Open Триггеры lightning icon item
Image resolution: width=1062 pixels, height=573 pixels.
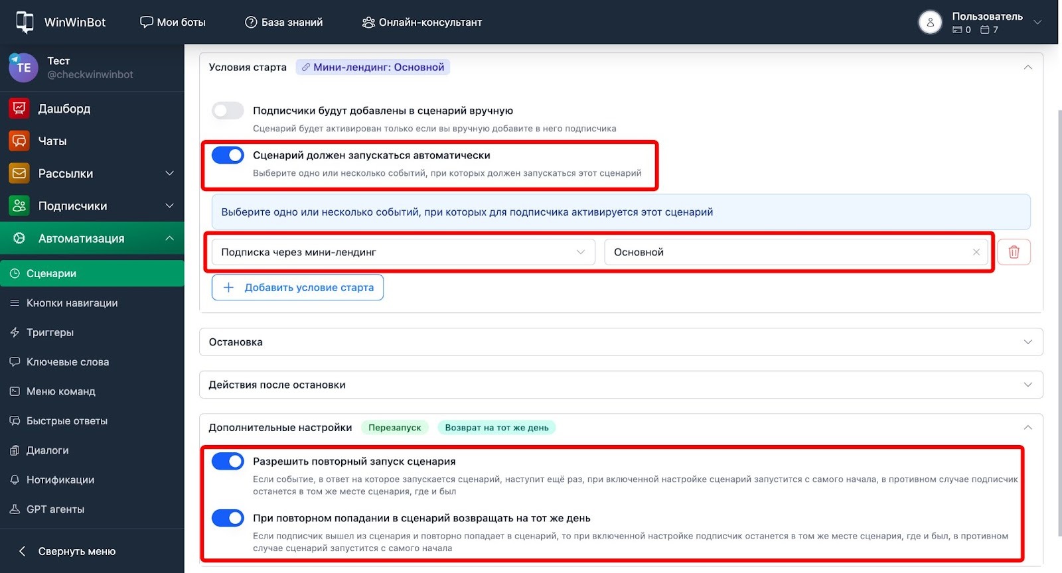click(15, 332)
